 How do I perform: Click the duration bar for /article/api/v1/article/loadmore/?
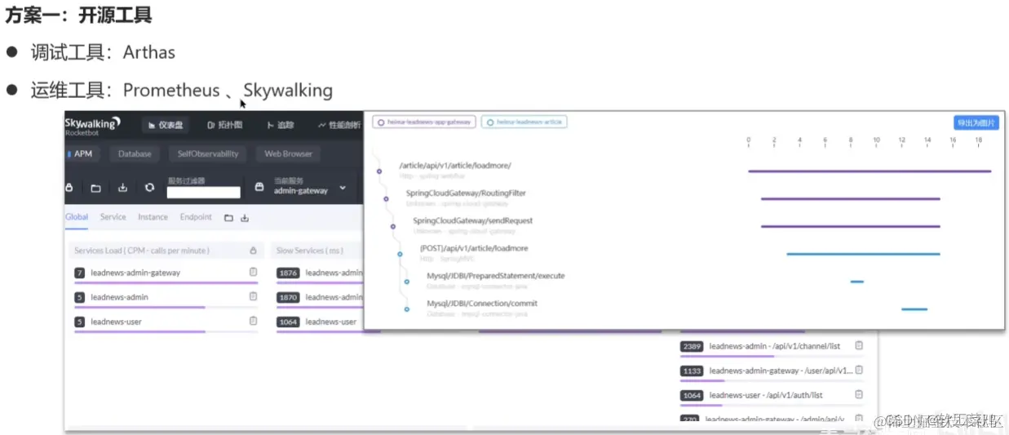pos(870,171)
